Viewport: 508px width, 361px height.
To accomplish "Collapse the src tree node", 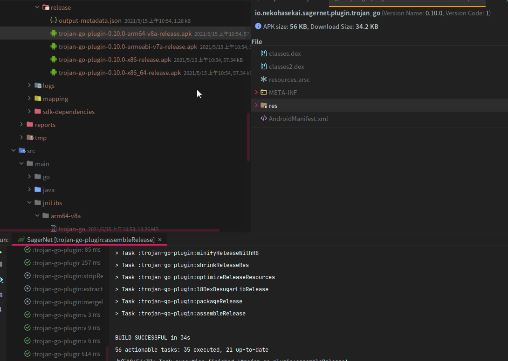I will coord(13,150).
